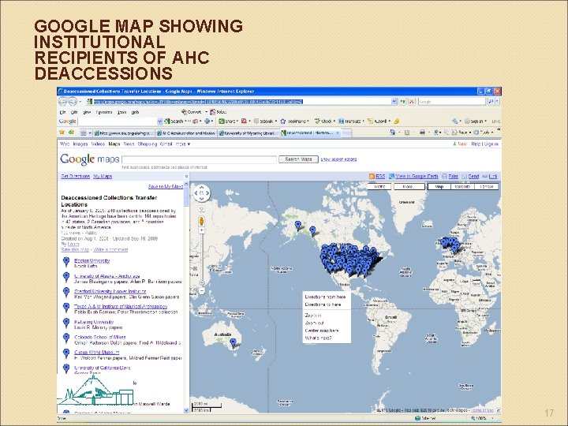This screenshot has width=568, height=426.
Task: Switch to AHC Administration tab
Action: coord(186,133)
